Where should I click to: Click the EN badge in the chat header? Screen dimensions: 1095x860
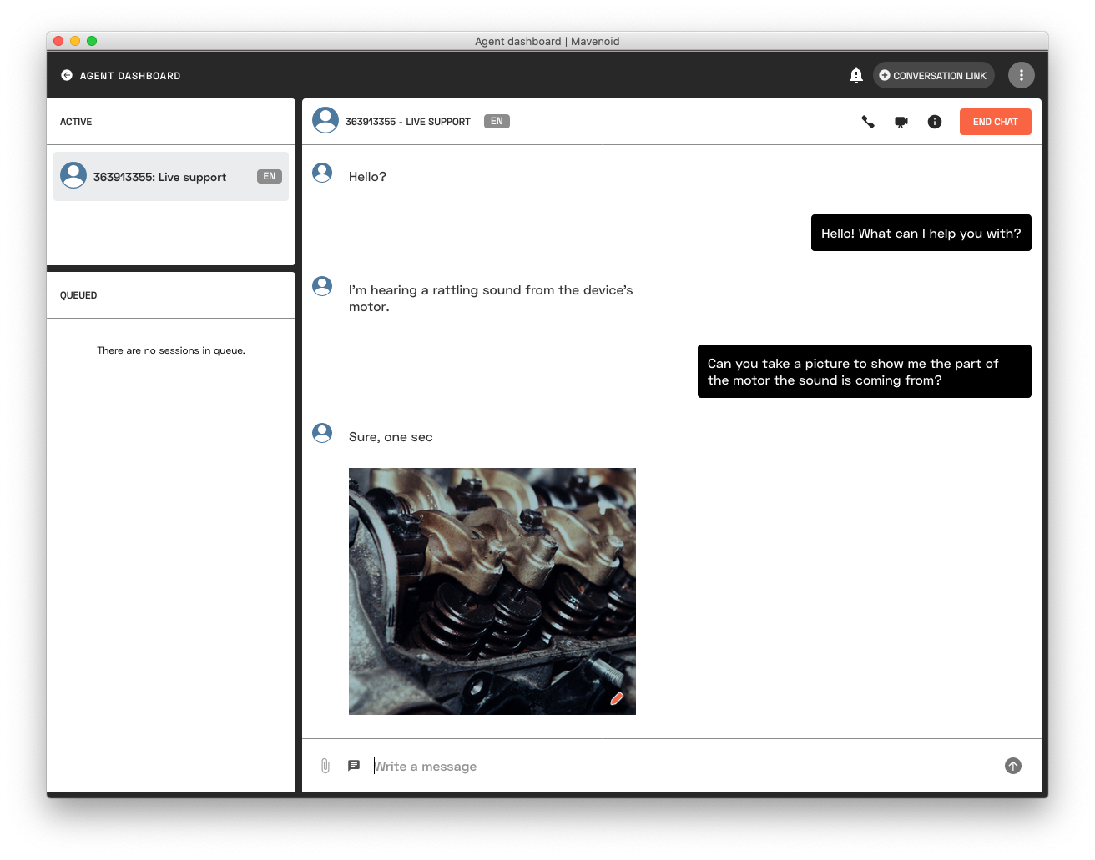point(497,121)
